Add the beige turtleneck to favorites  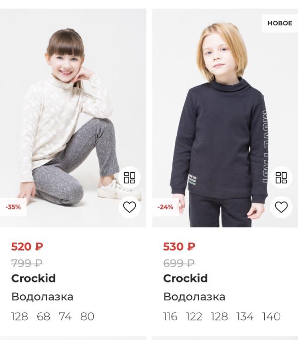[129, 207]
